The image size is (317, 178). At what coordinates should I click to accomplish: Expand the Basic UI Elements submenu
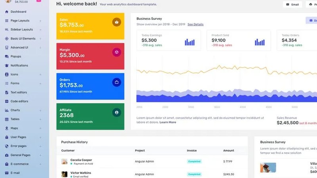click(x=40, y=39)
